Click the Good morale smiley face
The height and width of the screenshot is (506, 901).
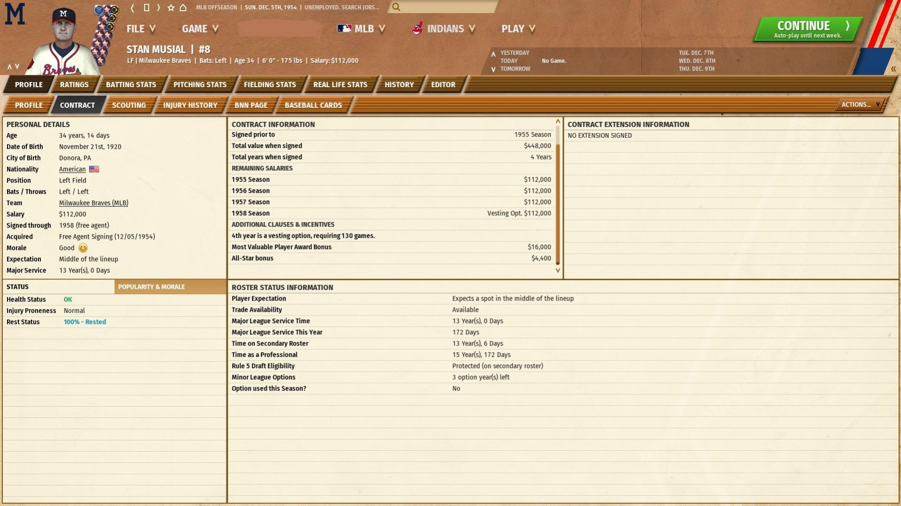pos(83,248)
